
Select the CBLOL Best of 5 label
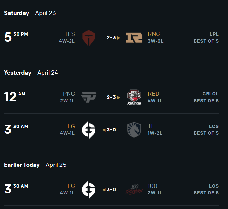tap(206, 97)
